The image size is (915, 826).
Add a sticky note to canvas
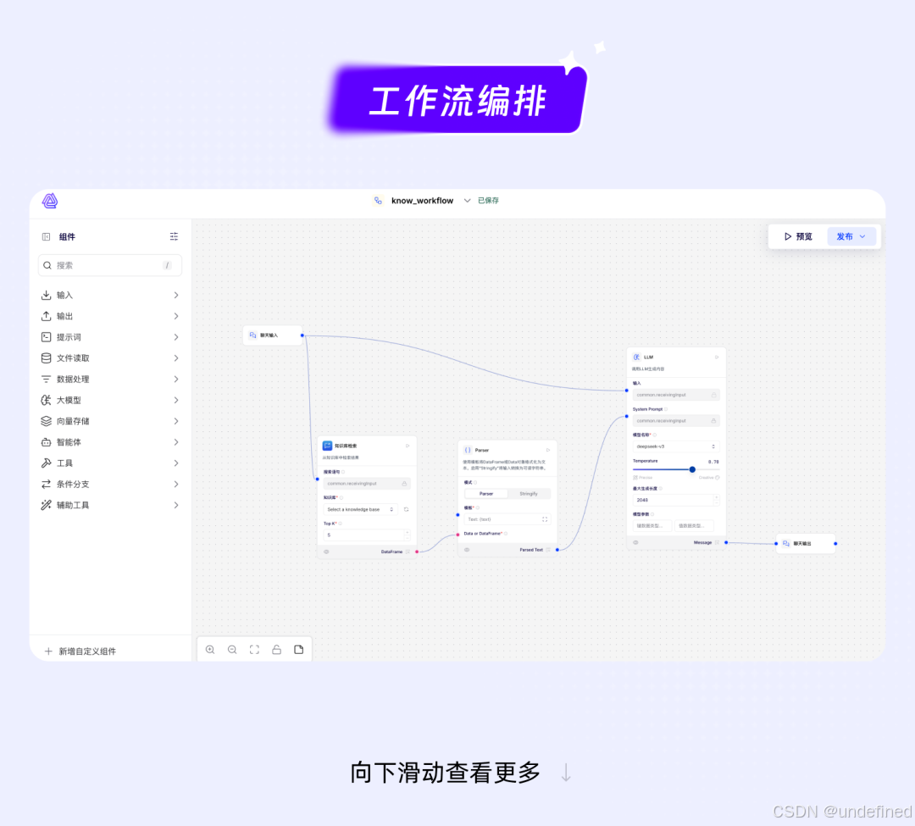(299, 650)
